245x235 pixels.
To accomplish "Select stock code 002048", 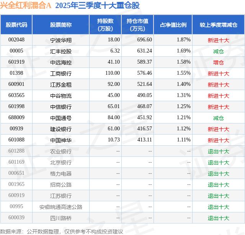I will (16, 40).
